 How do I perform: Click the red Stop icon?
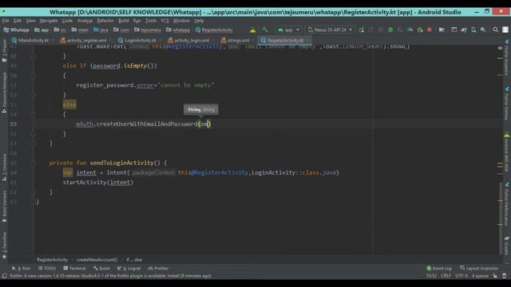(x=430, y=30)
